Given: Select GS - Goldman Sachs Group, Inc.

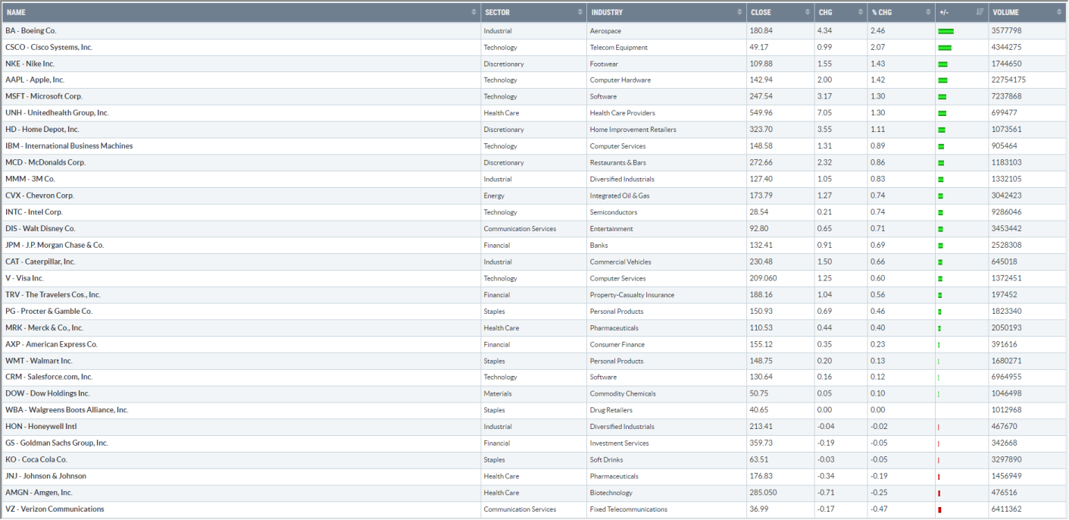Looking at the screenshot, I should (57, 443).
